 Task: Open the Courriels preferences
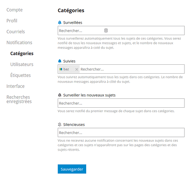[16, 31]
